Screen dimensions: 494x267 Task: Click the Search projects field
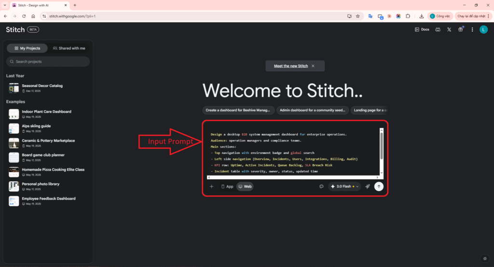pyautogui.click(x=48, y=62)
